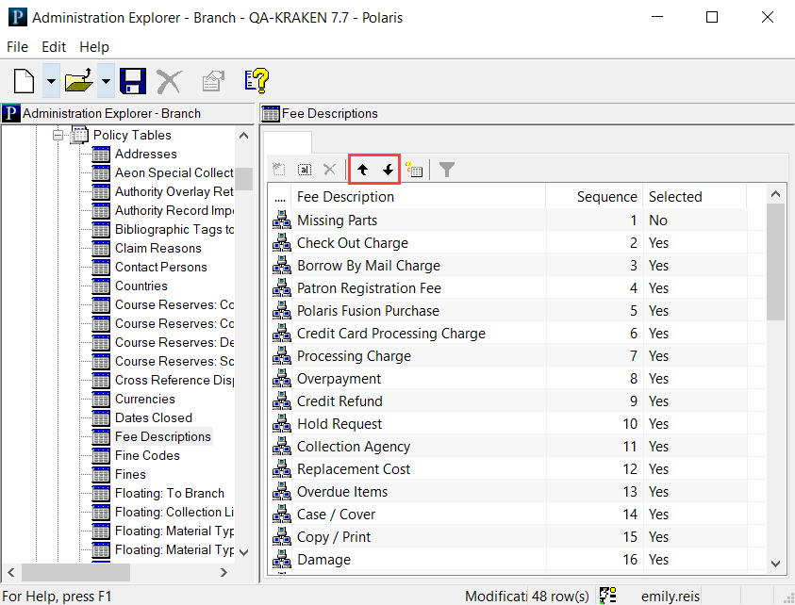Viewport: 795px width, 605px height.
Task: Open dropdown arrow beside Open folder icon
Action: [x=106, y=81]
